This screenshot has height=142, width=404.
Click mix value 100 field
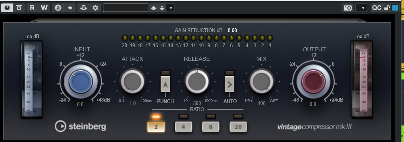click(x=262, y=103)
